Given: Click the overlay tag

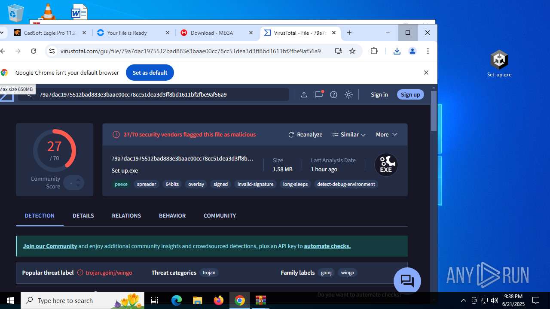Looking at the screenshot, I should coord(196,184).
